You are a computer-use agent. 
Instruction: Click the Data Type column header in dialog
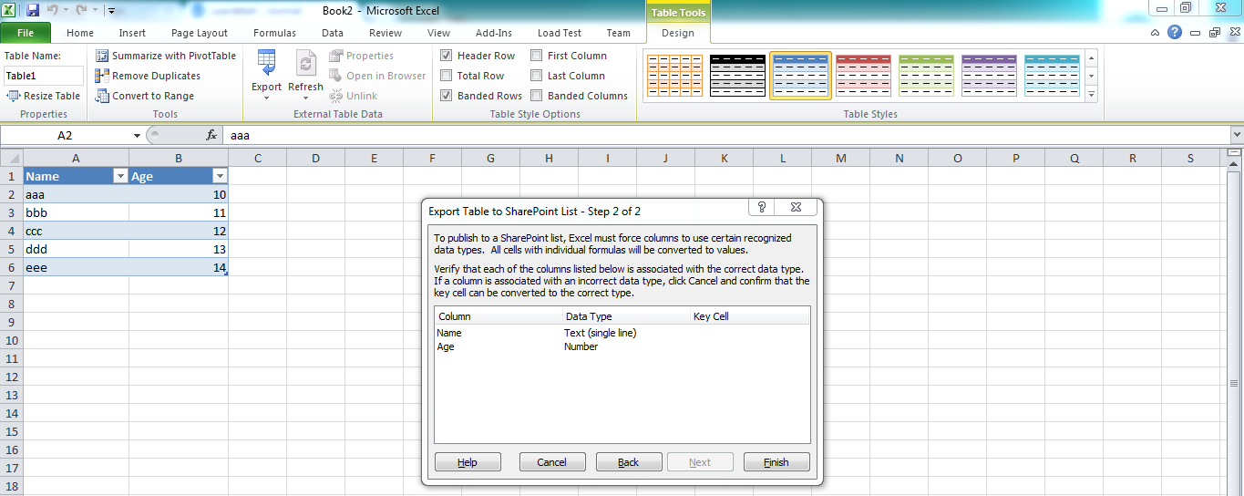tap(626, 316)
